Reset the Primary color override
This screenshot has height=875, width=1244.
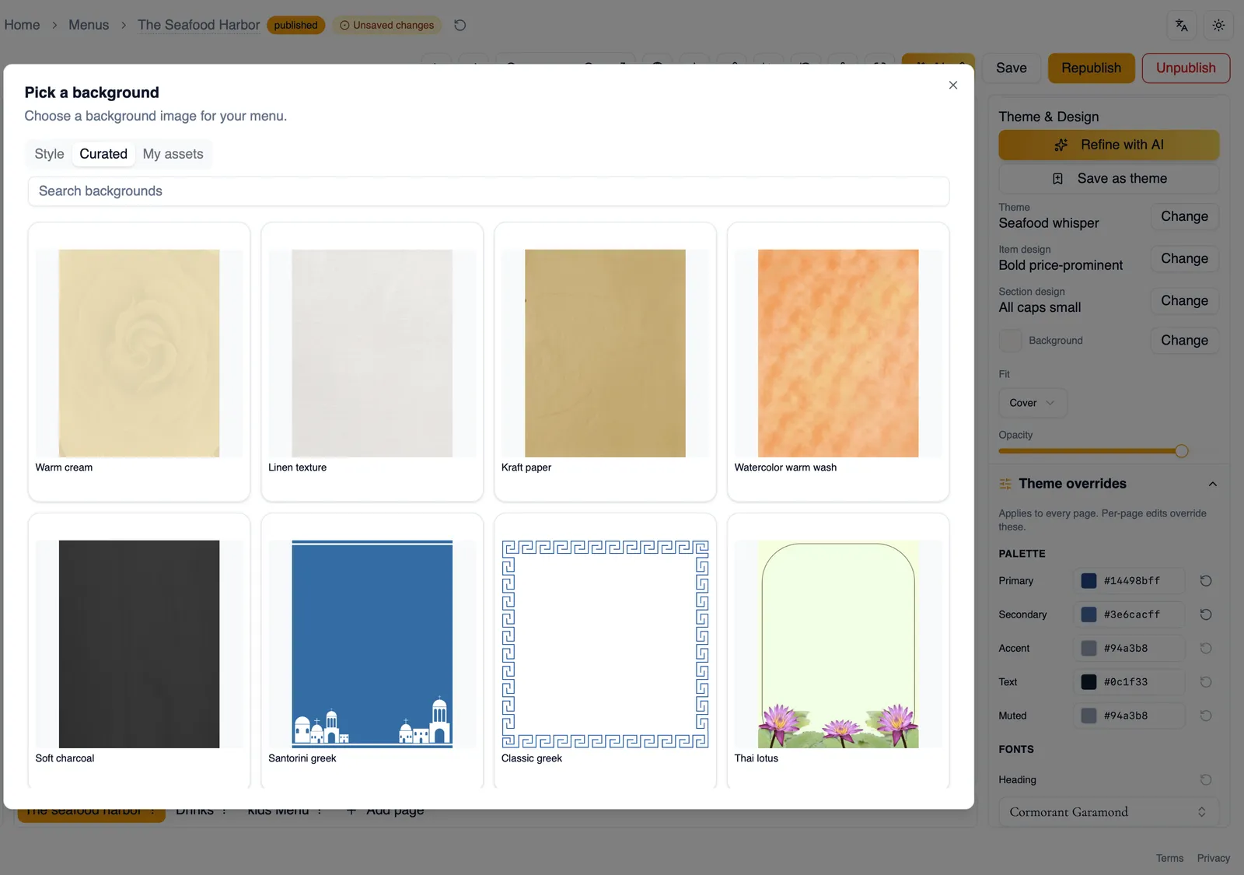(1206, 581)
